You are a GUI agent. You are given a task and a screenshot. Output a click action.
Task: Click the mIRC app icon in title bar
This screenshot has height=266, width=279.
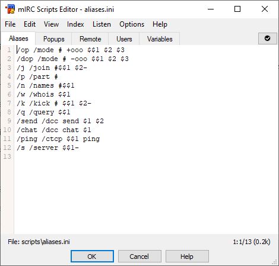click(10, 9)
